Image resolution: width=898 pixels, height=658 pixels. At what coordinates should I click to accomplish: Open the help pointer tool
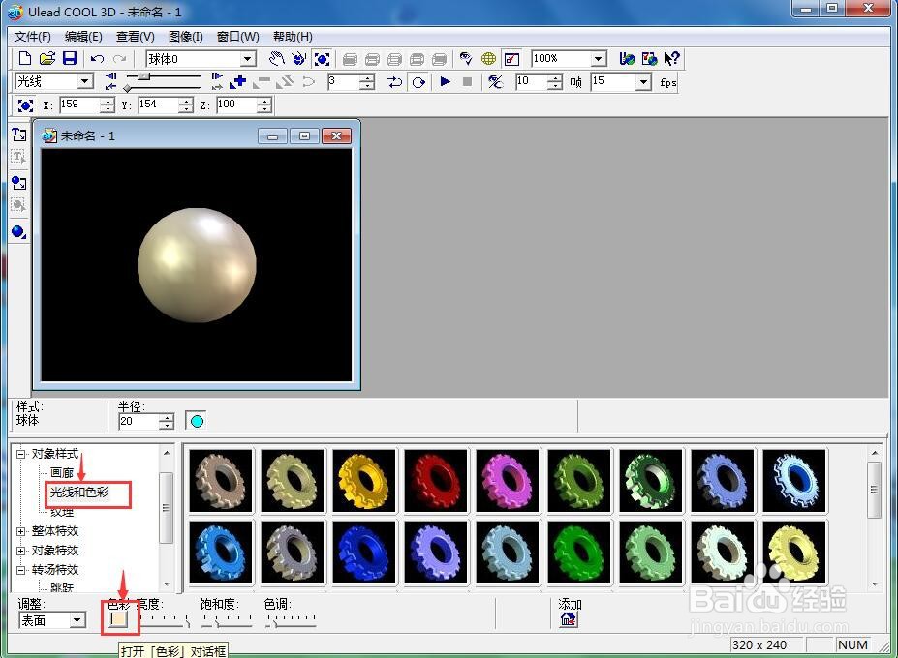pos(671,58)
